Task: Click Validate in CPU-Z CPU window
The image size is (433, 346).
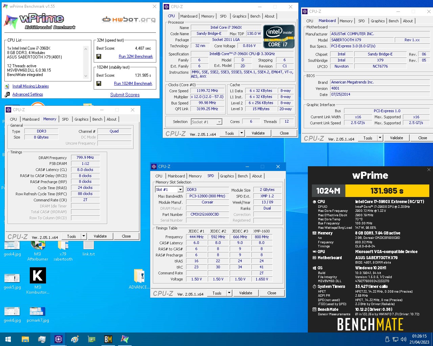Action: click(258, 133)
